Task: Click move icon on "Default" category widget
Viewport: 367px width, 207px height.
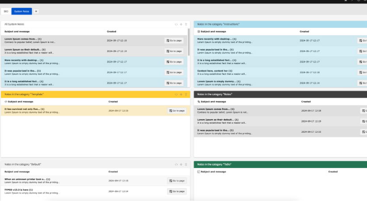Action: click(x=181, y=164)
